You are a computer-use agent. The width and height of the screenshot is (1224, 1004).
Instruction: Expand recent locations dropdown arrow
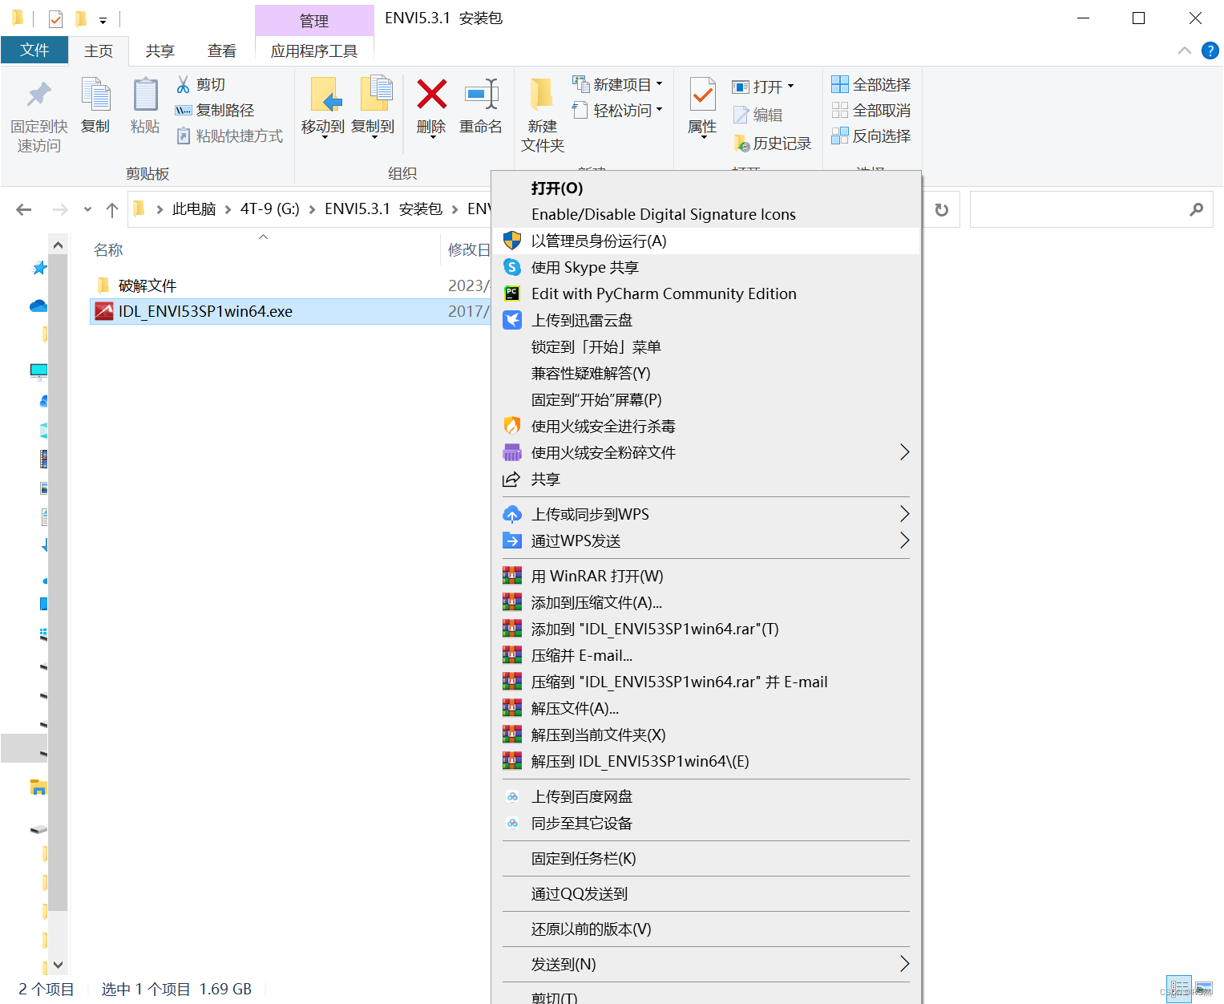(87, 209)
